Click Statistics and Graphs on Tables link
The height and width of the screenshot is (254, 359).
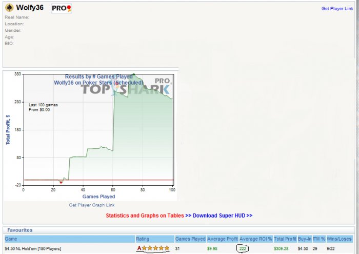pyautogui.click(x=145, y=216)
